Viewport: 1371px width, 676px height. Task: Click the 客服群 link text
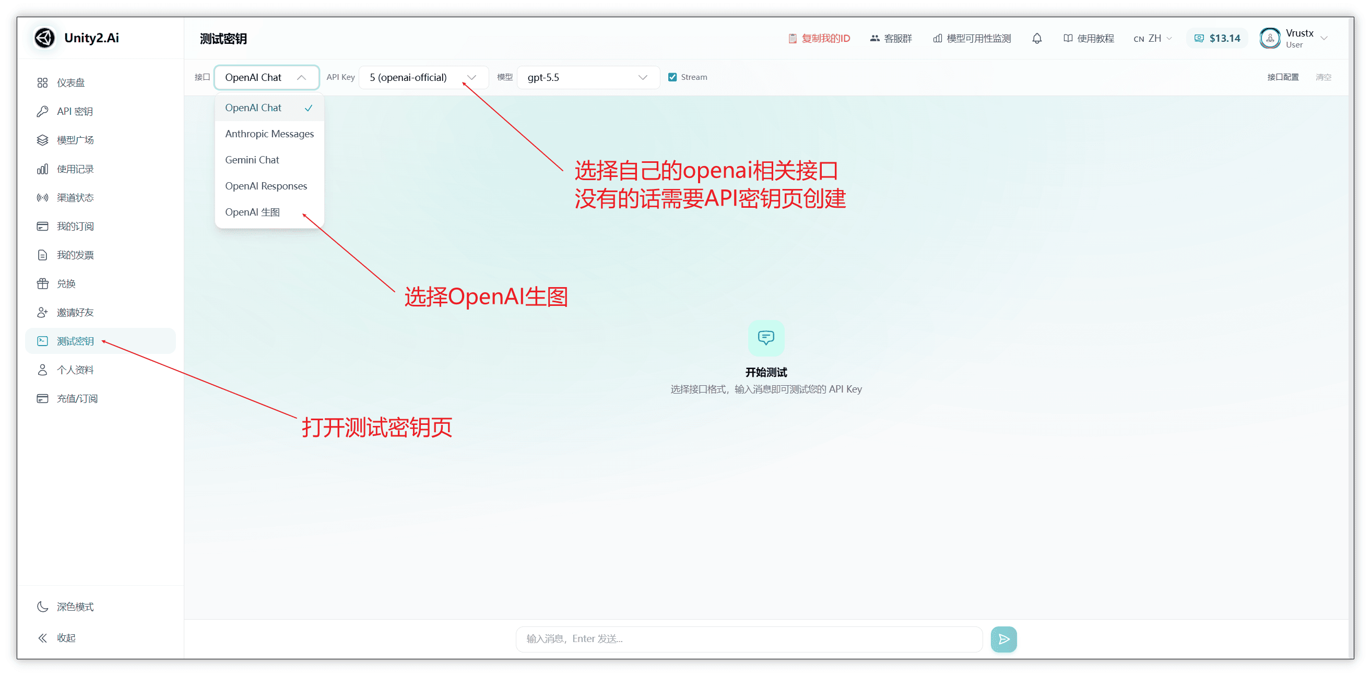tap(898, 38)
